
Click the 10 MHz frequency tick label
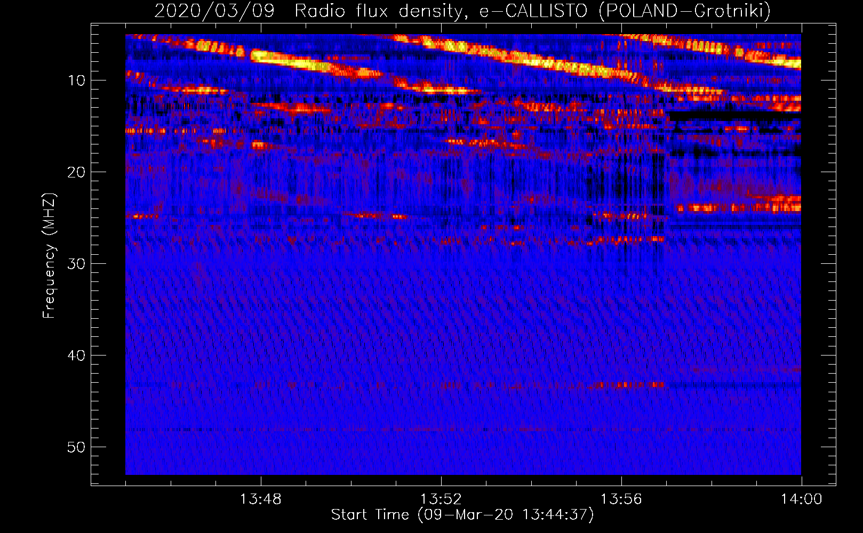[77, 80]
